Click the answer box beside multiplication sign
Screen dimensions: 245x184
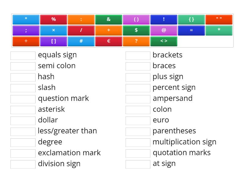point(138,142)
